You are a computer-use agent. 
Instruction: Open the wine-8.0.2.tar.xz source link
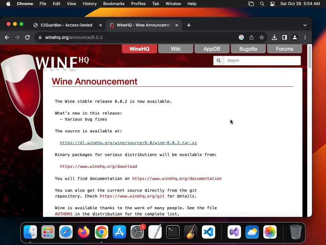(x=128, y=143)
